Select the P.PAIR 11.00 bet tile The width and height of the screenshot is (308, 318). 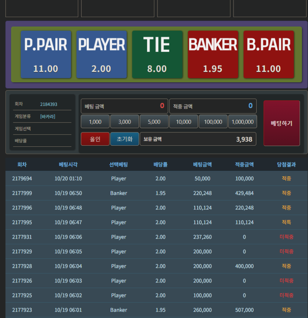pyautogui.click(x=46, y=54)
